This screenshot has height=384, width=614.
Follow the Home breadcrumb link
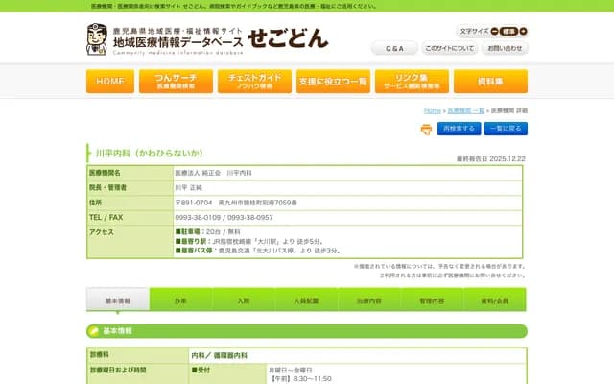point(432,110)
